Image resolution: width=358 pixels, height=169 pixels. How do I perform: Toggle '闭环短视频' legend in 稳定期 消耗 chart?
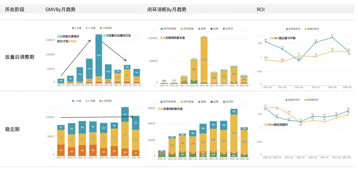tap(168, 102)
